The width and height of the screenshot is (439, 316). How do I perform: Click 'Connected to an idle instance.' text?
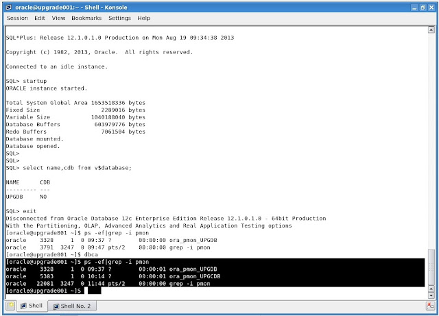tap(57, 66)
